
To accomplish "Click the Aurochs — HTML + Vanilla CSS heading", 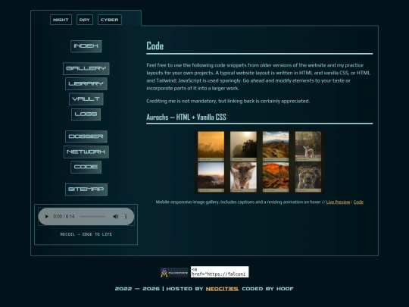I will click(186, 117).
